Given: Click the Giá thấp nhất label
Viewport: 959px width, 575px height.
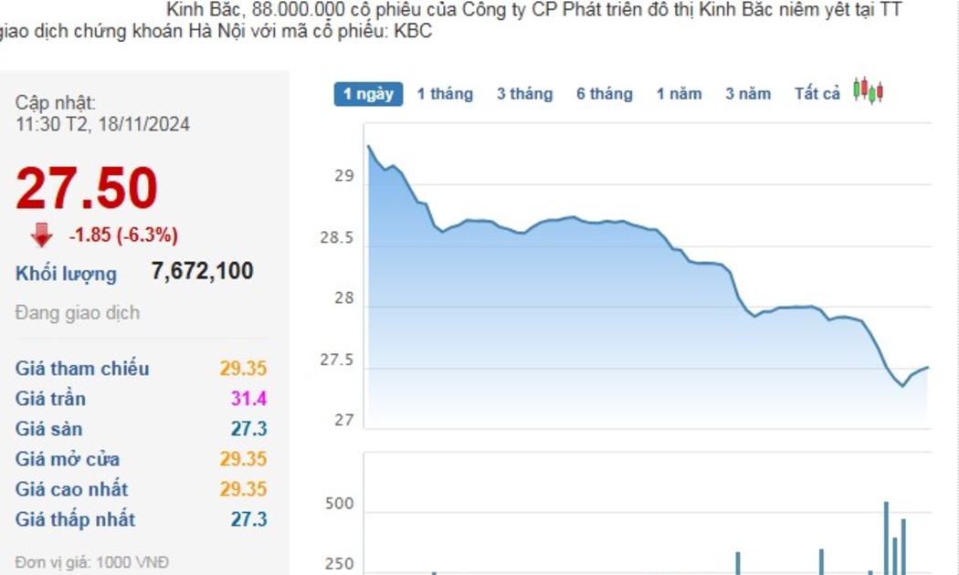Looking at the screenshot, I should 75,519.
